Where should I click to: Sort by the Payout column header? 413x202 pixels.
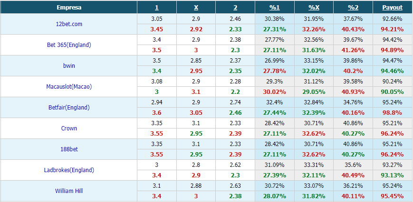click(393, 8)
